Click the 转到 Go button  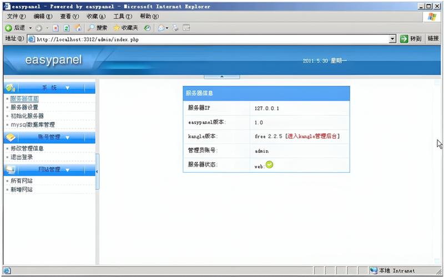411,39
